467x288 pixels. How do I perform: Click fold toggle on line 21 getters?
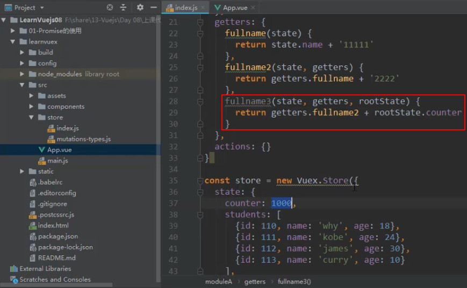pos(200,22)
